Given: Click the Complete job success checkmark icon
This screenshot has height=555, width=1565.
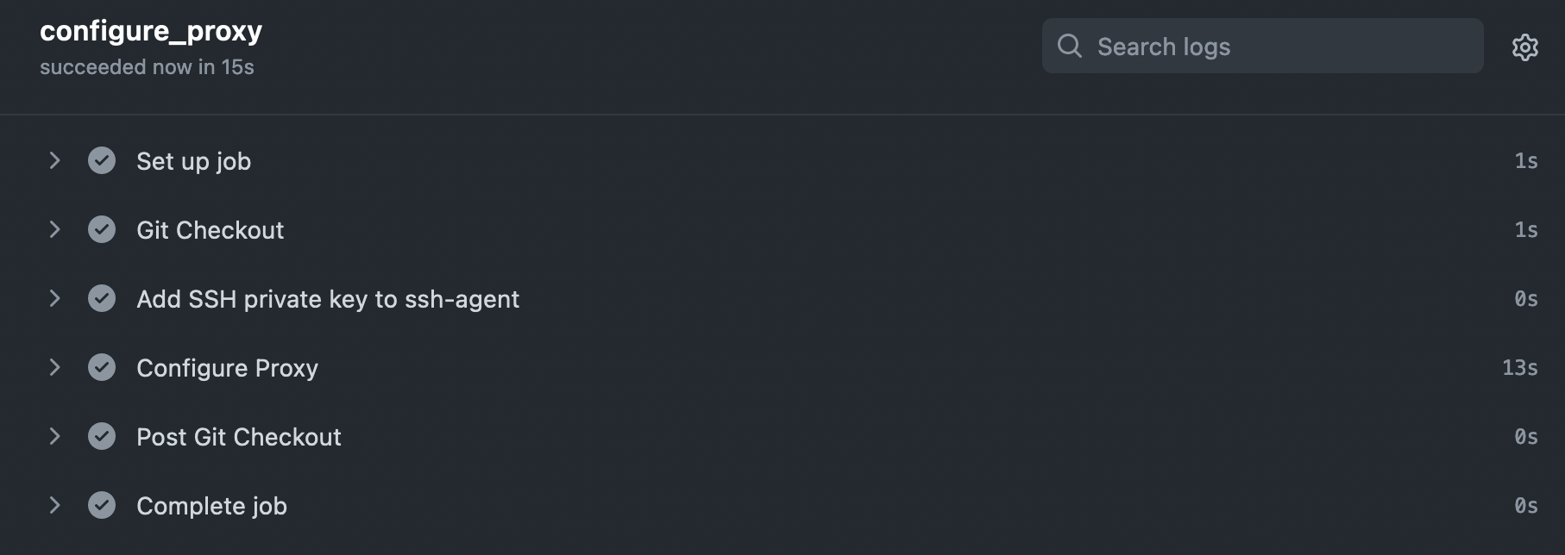Looking at the screenshot, I should 102,505.
